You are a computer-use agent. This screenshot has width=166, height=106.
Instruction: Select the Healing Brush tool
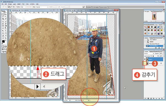[3, 21]
